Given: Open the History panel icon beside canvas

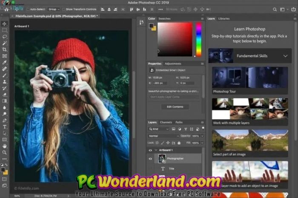Looking at the screenshot, I should (x=141, y=22).
